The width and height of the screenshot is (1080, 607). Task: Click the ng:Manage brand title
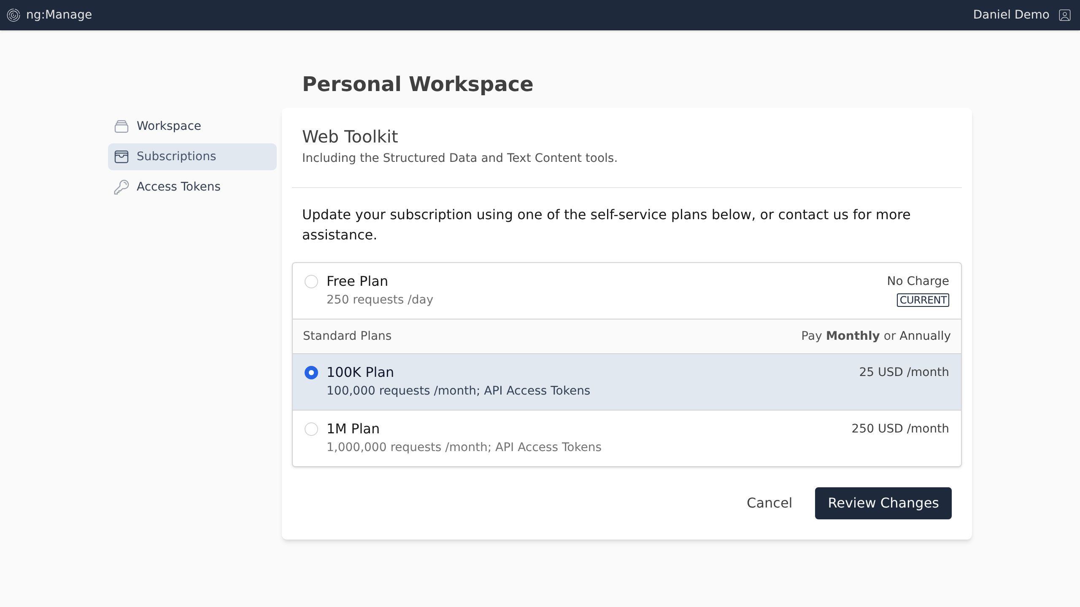tap(59, 15)
